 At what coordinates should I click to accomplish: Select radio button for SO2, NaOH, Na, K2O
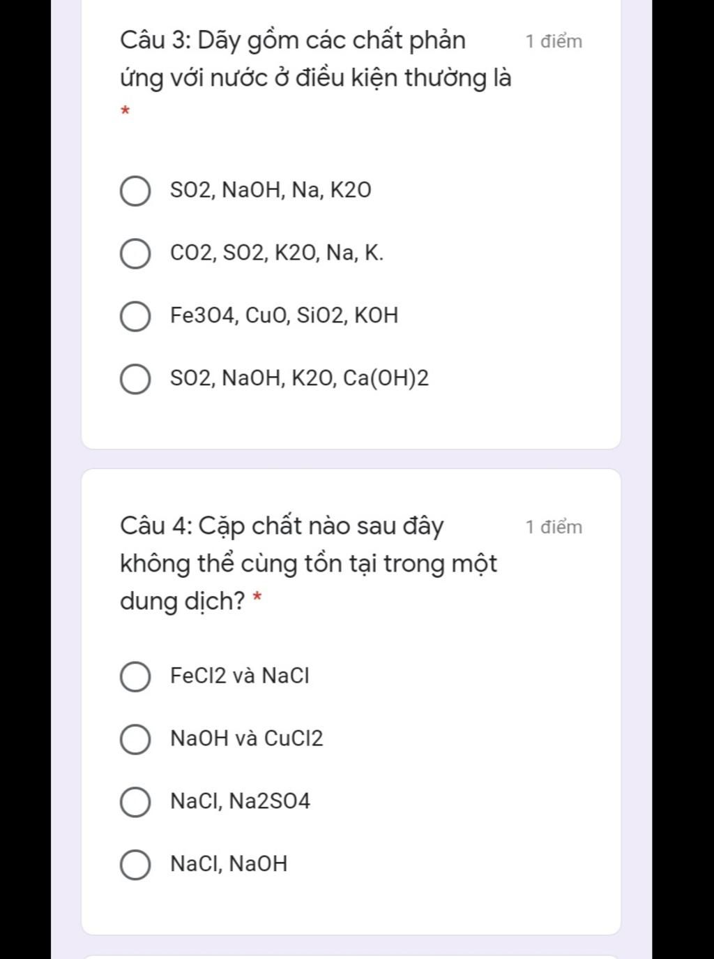[x=135, y=192]
